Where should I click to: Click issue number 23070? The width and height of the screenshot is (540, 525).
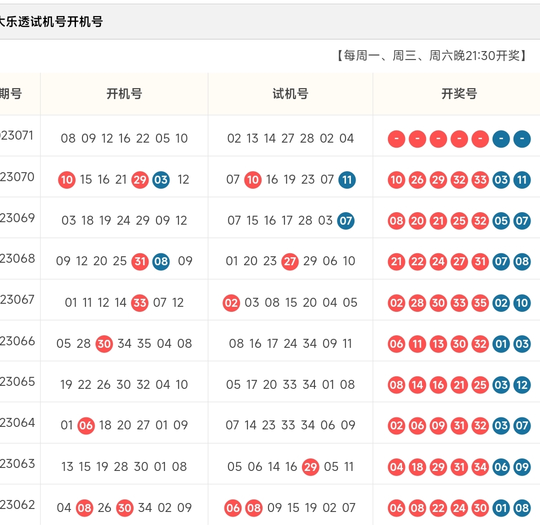click(x=17, y=177)
